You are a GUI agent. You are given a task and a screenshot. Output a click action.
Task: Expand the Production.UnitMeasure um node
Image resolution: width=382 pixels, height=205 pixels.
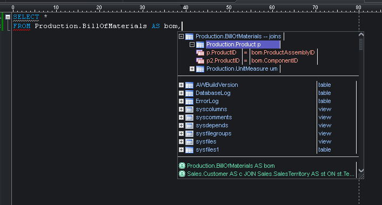(192, 69)
